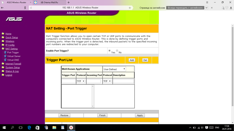This screenshot has width=234, height=131.
Task: Click the Trigger Port input field
Action: pyautogui.click(x=69, y=81)
